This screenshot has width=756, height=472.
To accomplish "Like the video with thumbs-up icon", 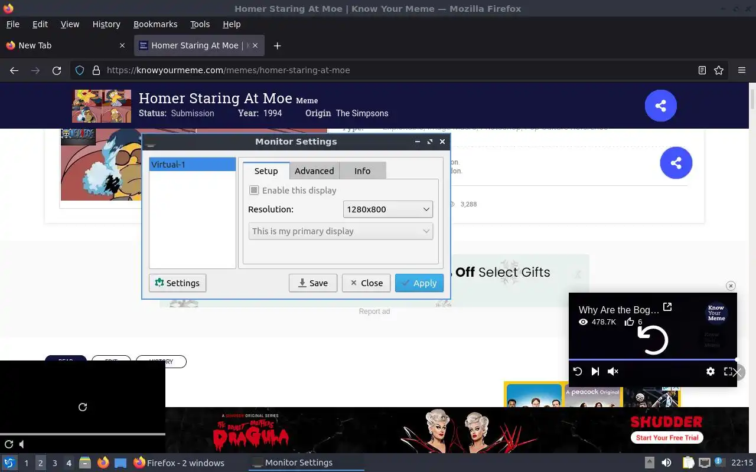I will pos(630,322).
